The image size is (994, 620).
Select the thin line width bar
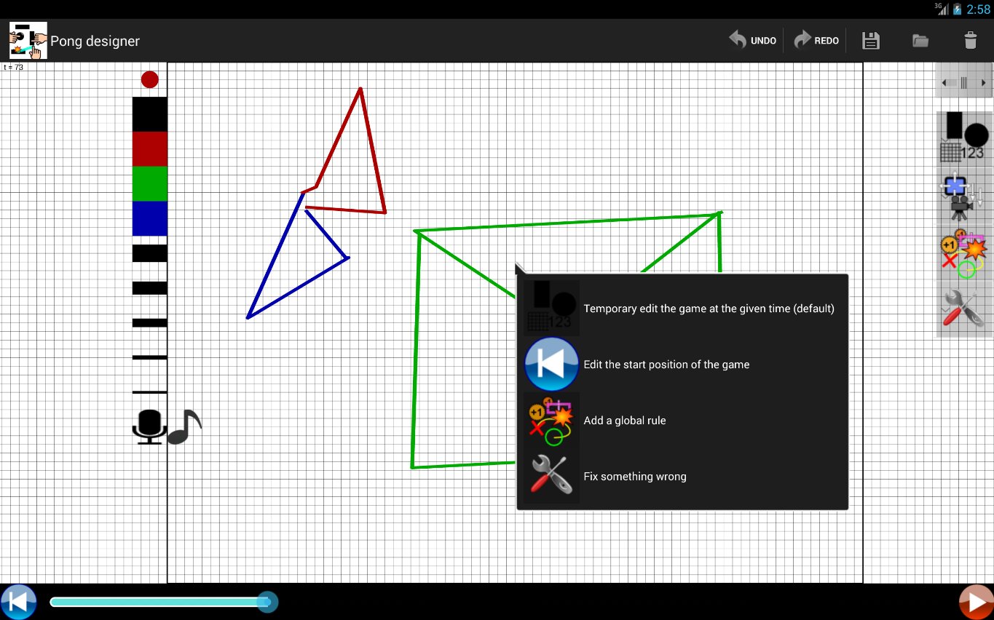point(149,357)
